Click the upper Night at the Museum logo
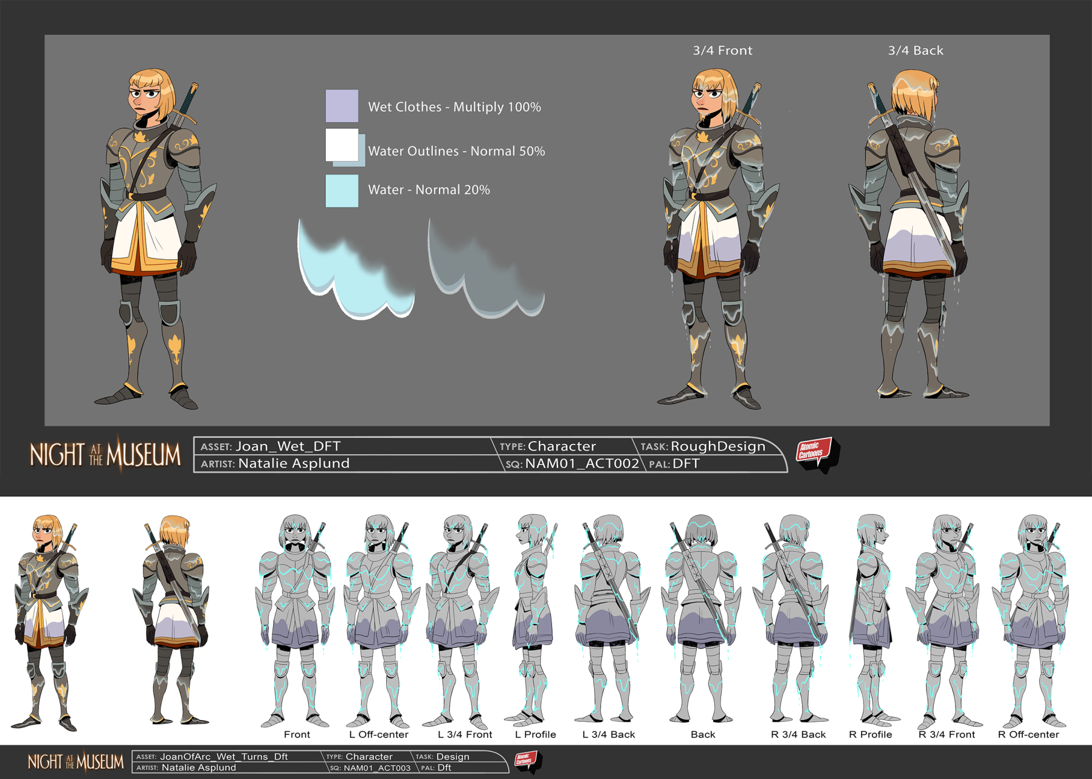The image size is (1092, 779). [x=105, y=454]
